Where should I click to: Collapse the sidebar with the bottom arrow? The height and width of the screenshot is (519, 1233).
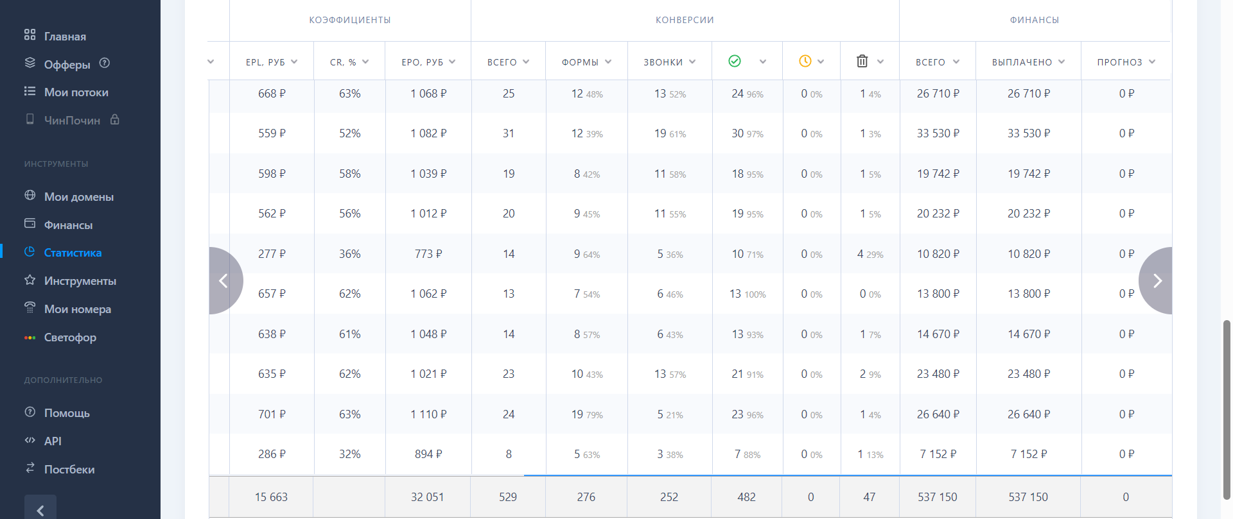(40, 509)
